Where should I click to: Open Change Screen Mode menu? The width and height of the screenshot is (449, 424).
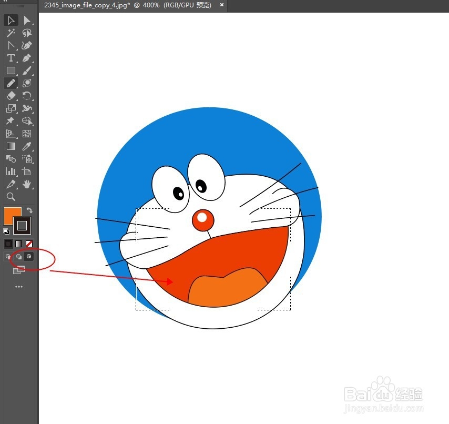coord(19,269)
